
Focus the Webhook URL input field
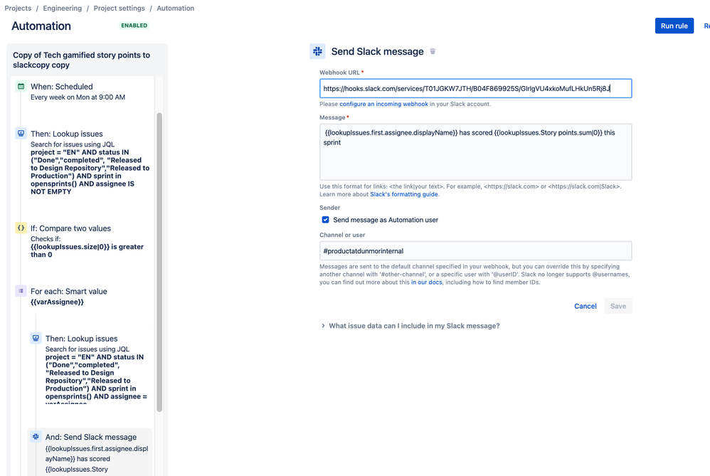475,88
